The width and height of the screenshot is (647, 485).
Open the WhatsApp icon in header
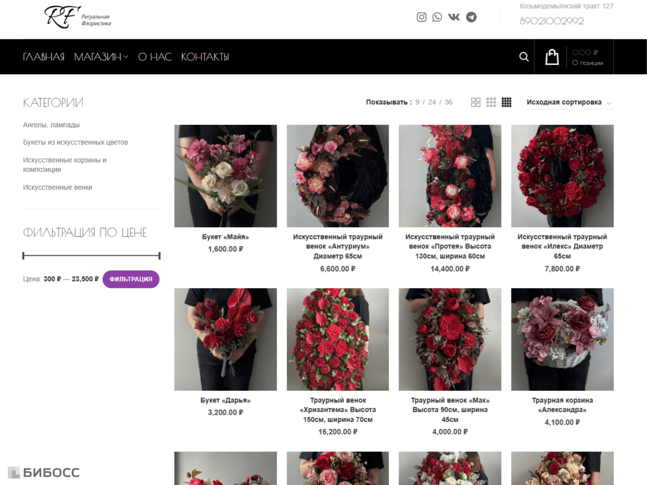coord(437,17)
